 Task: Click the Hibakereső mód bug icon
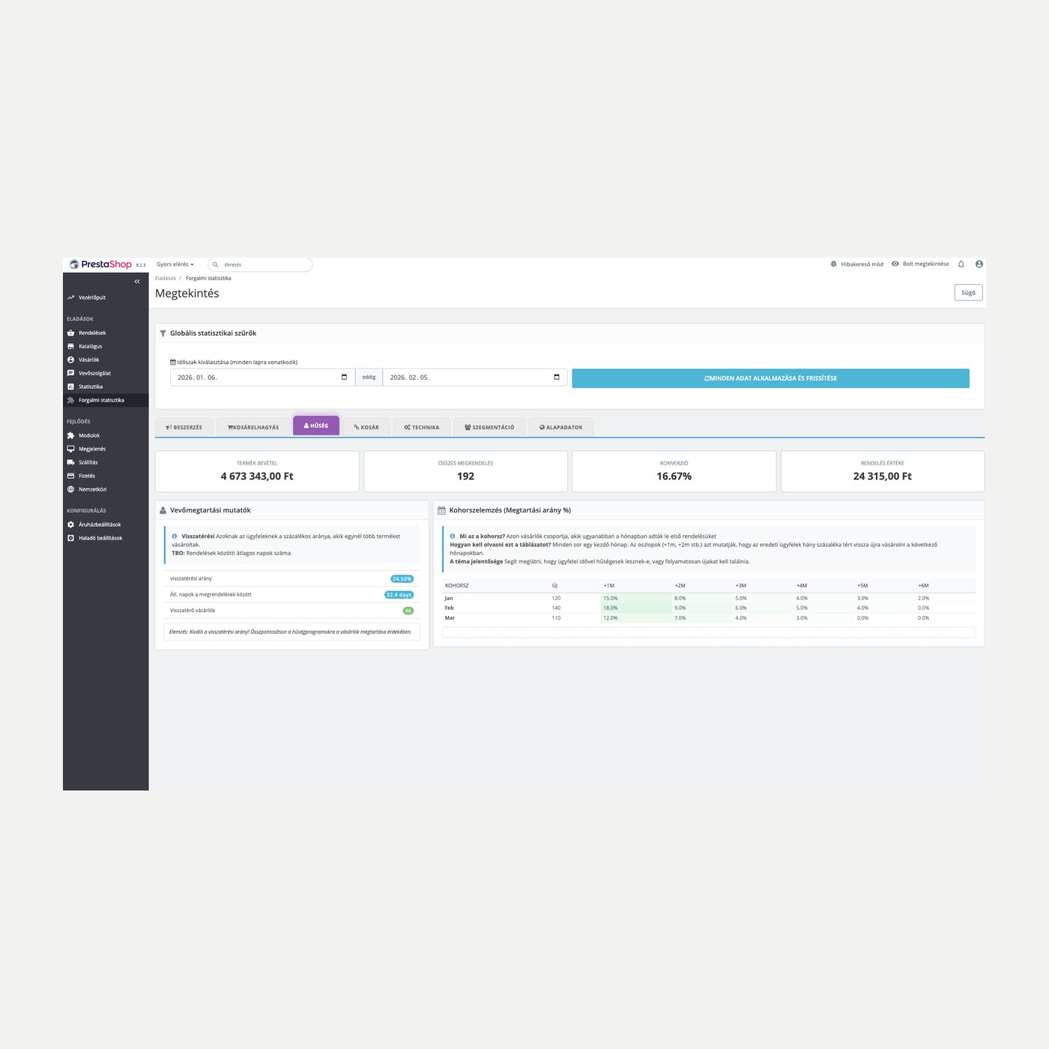pyautogui.click(x=833, y=264)
